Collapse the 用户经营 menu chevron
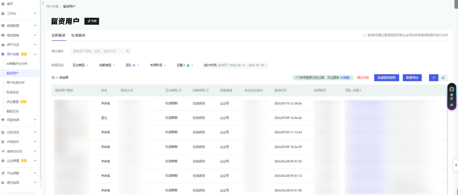 (x=35, y=54)
